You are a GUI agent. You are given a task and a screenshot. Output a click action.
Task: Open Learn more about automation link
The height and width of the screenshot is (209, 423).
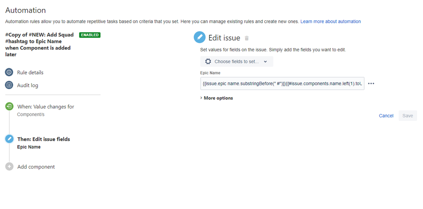click(331, 21)
